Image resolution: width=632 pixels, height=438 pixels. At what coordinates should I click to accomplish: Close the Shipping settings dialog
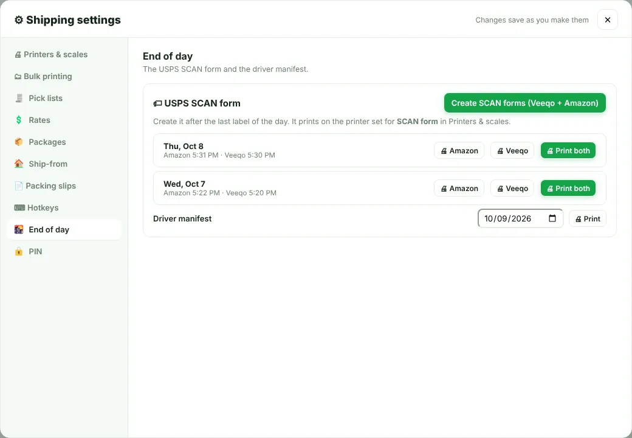(608, 19)
